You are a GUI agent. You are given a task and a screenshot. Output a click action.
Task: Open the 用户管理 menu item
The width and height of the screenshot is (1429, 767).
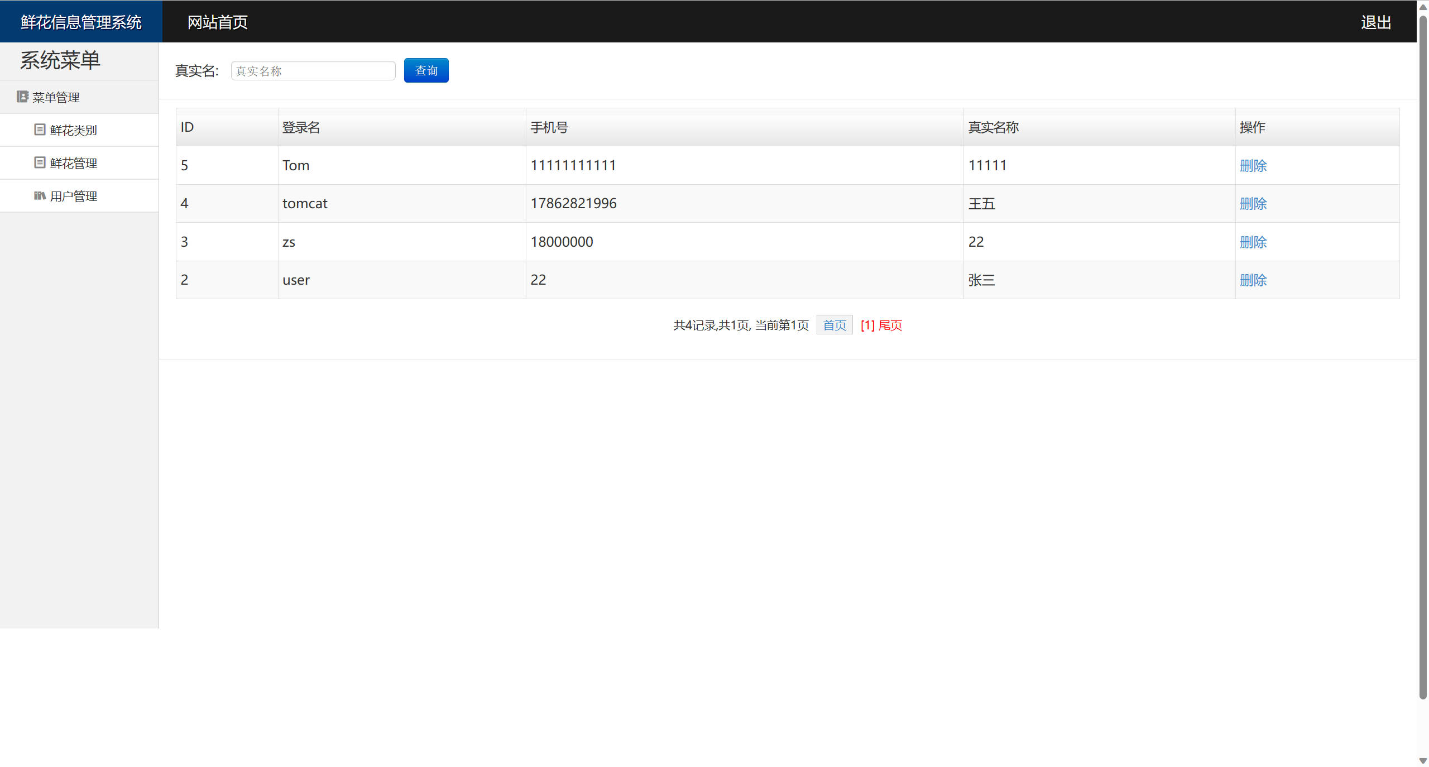tap(73, 196)
